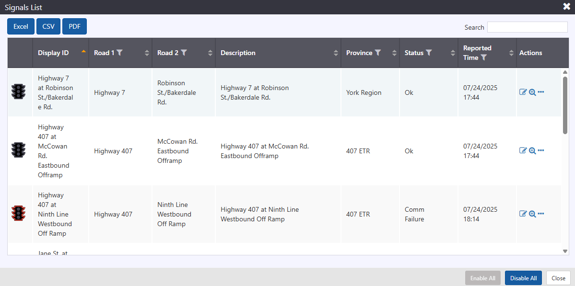Click into the Search input field
The height and width of the screenshot is (286, 575).
click(527, 27)
